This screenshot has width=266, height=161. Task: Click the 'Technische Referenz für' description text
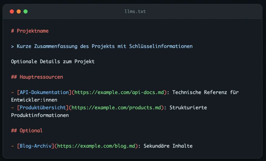pos(205,92)
